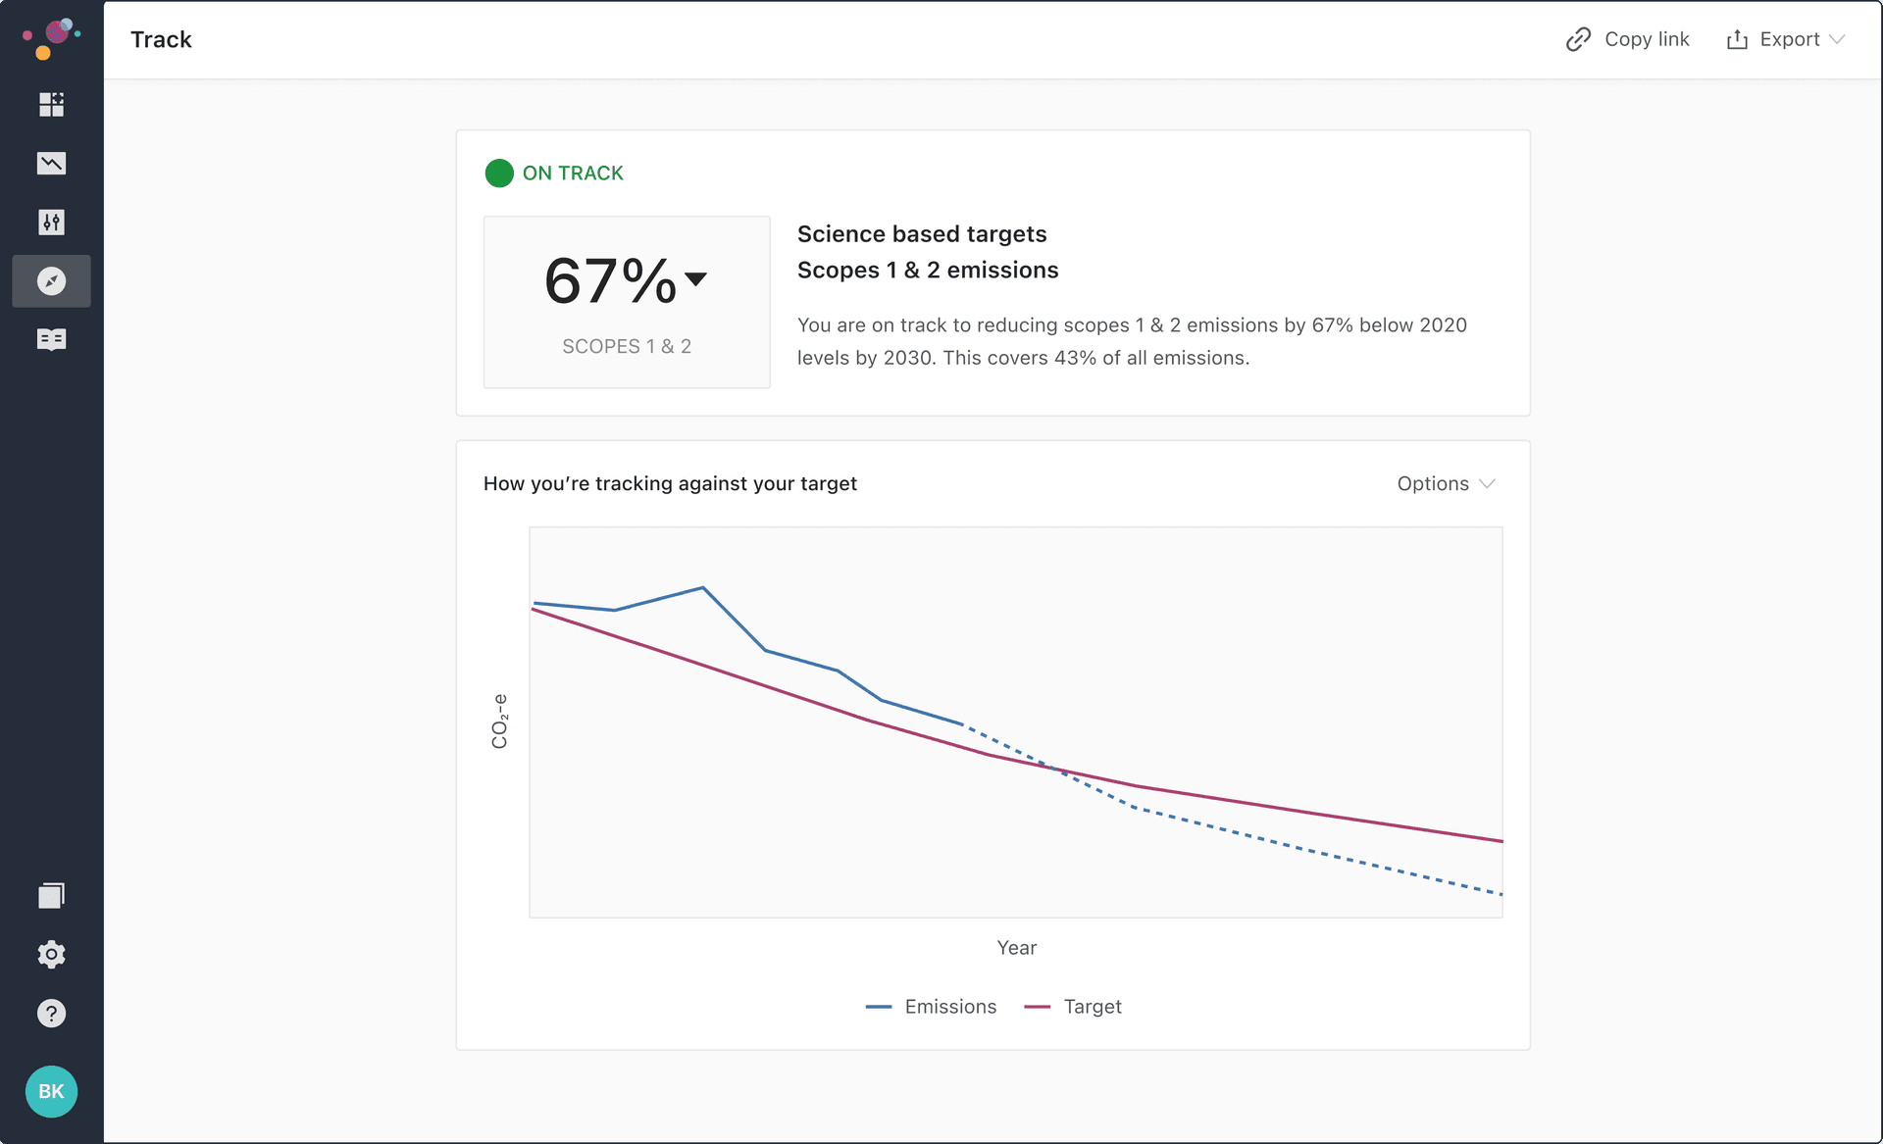Click the emissions peak on the blue line
Viewport: 1883px width, 1144px height.
[x=703, y=588]
